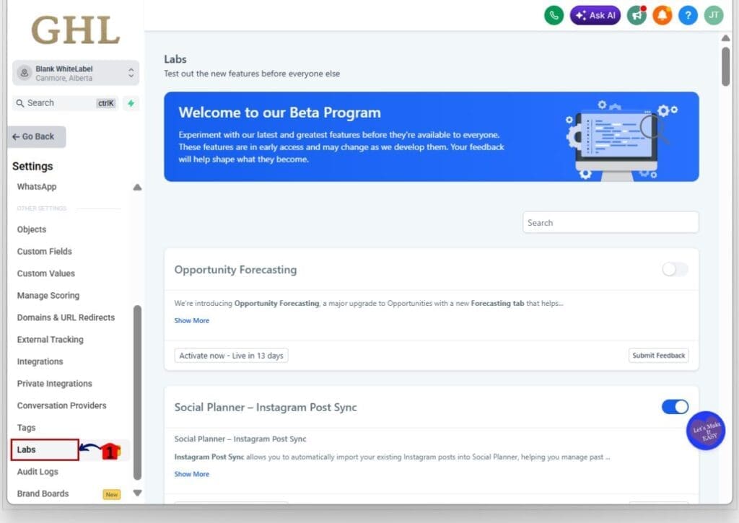This screenshot has width=739, height=523.
Task: Open the JT user avatar menu
Action: coord(713,15)
